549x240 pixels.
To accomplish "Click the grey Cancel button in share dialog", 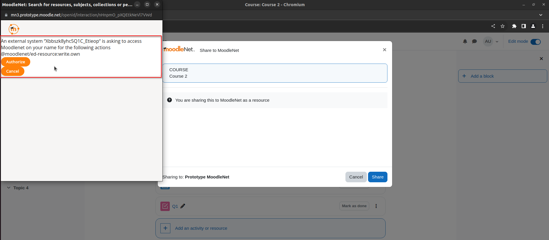I will click(356, 177).
